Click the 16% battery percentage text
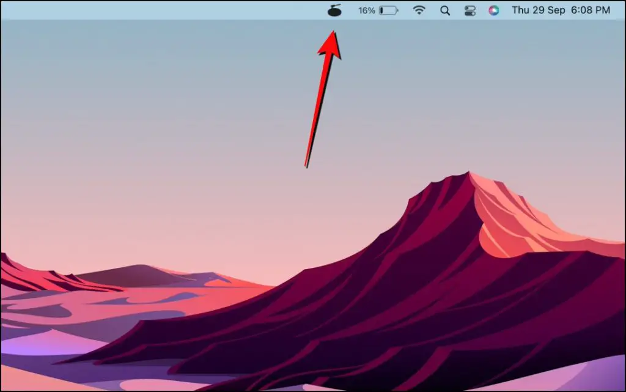 click(367, 10)
